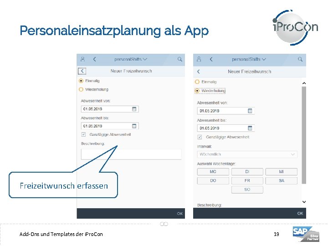
Task: Select weekday button DI
Action: point(247,172)
